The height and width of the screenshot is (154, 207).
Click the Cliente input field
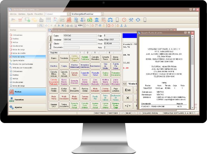[80, 44]
